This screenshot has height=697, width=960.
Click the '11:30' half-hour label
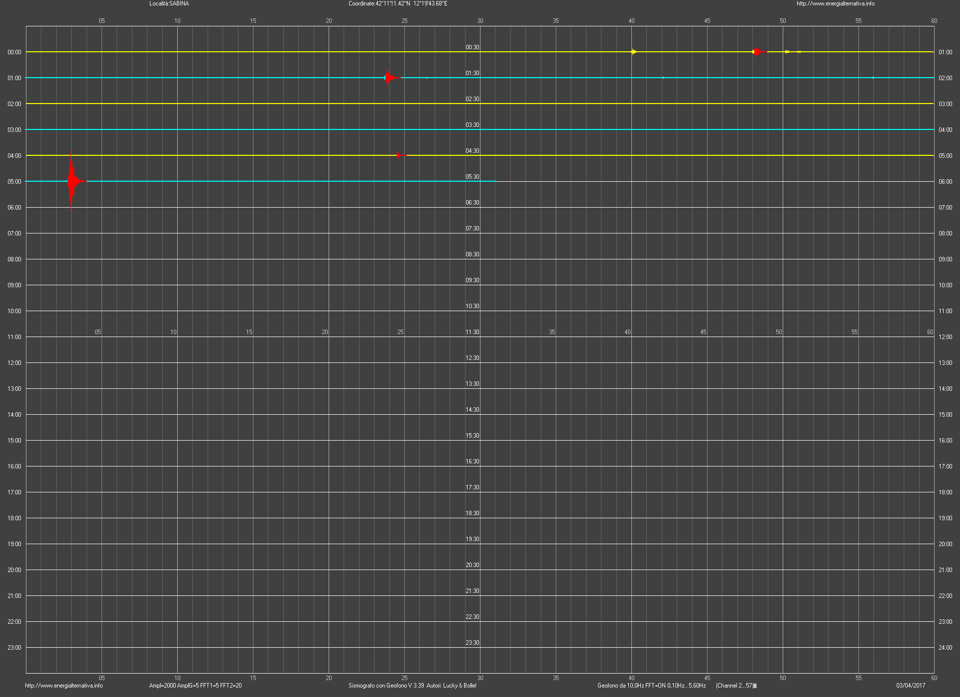tap(473, 332)
